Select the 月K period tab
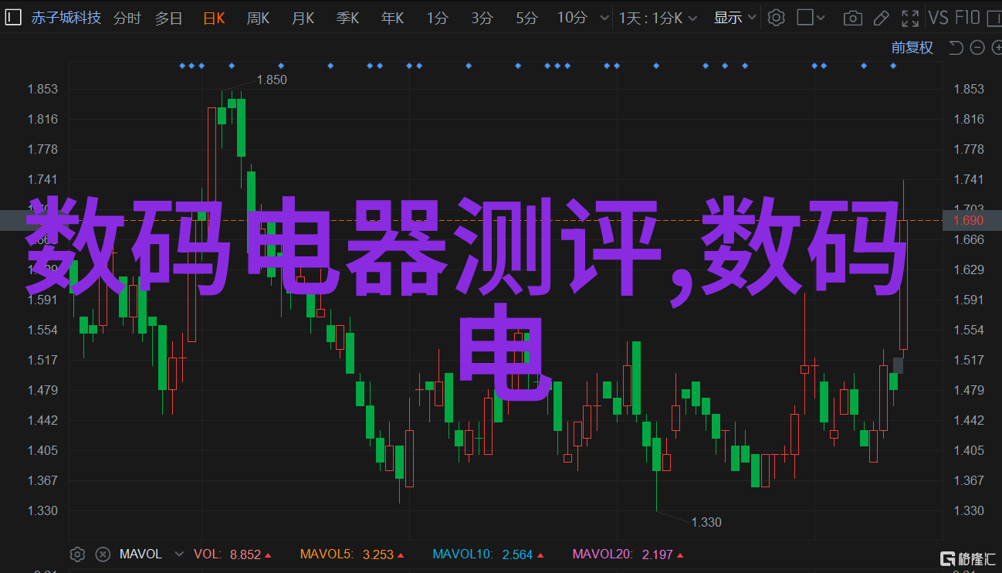 [x=303, y=18]
